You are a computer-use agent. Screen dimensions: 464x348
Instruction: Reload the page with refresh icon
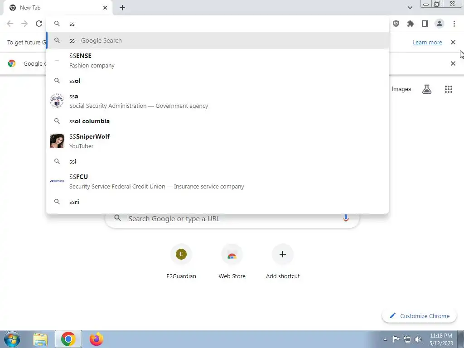tap(39, 24)
